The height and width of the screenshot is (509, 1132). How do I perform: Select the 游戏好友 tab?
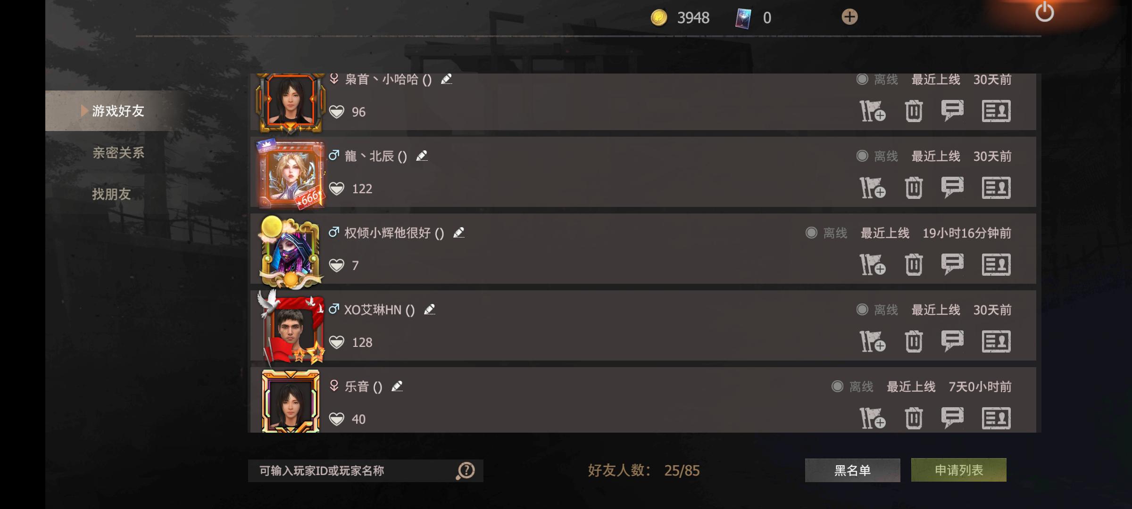[x=118, y=111]
